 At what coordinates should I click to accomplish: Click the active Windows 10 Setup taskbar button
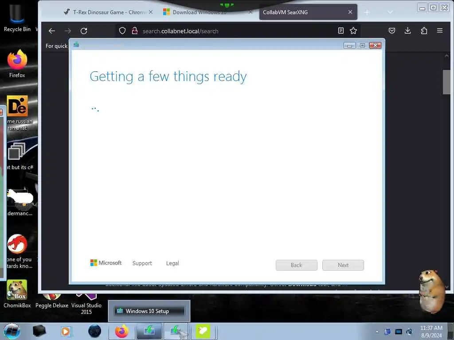coord(176,331)
